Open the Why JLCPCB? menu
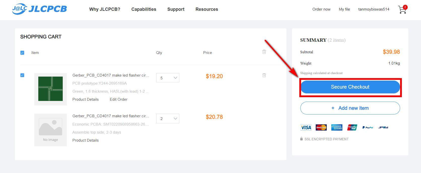This screenshot has width=421, height=173. click(x=105, y=9)
